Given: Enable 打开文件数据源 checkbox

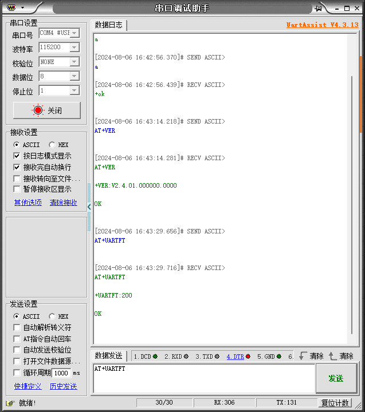Looking at the screenshot, I should 17,361.
